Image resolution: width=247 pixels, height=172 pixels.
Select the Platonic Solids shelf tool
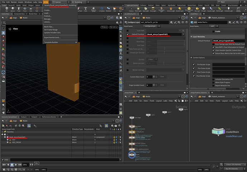click(x=93, y=9)
